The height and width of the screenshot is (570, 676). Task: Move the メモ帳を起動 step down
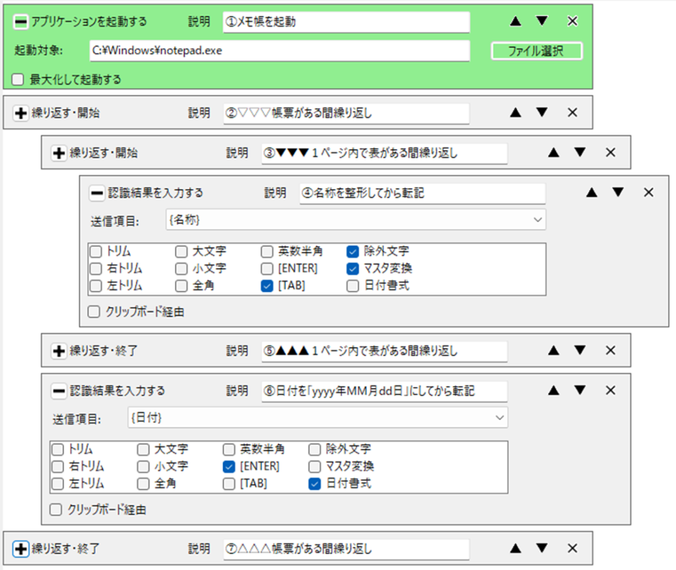point(542,21)
